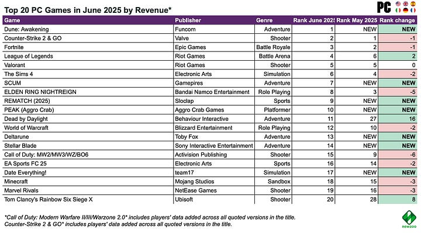Click the Publisher column header
Screen dimensions: 421x233
[x=214, y=20]
